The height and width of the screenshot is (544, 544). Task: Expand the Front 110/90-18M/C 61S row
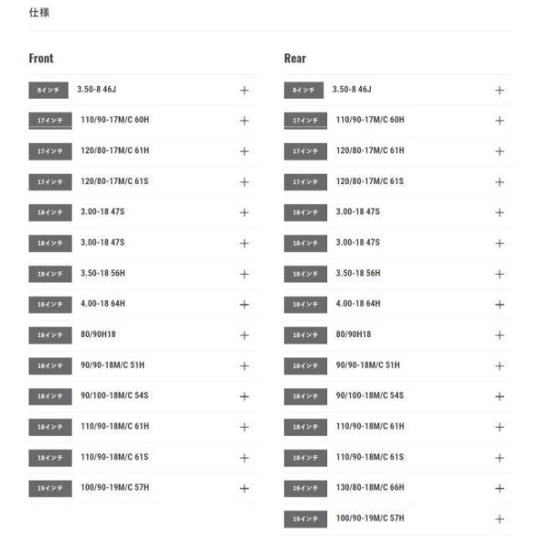click(x=244, y=458)
